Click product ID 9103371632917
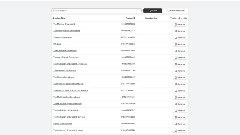 coord(128,77)
